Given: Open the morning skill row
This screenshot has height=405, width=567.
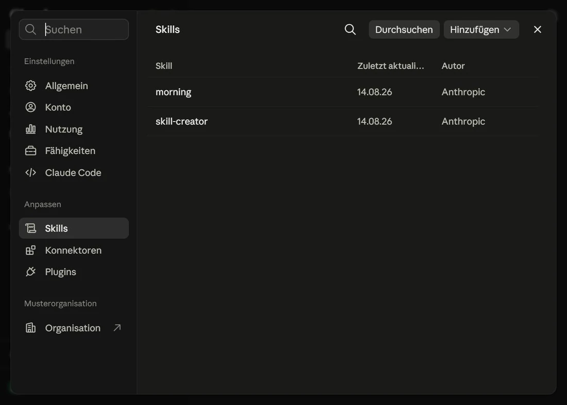Looking at the screenshot, I should (x=343, y=92).
